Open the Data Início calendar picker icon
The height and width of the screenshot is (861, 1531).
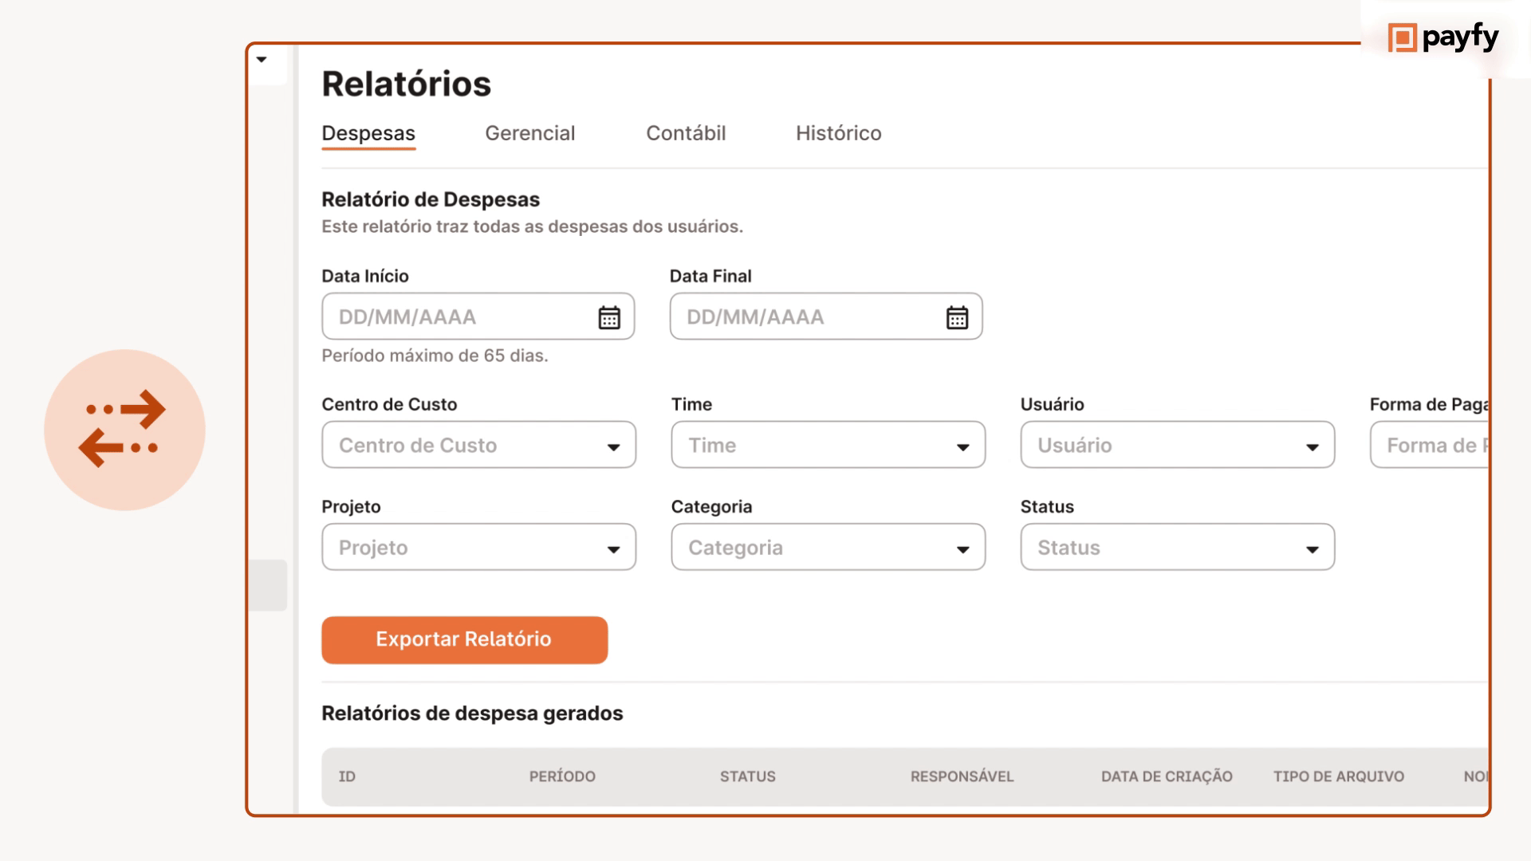pos(609,317)
